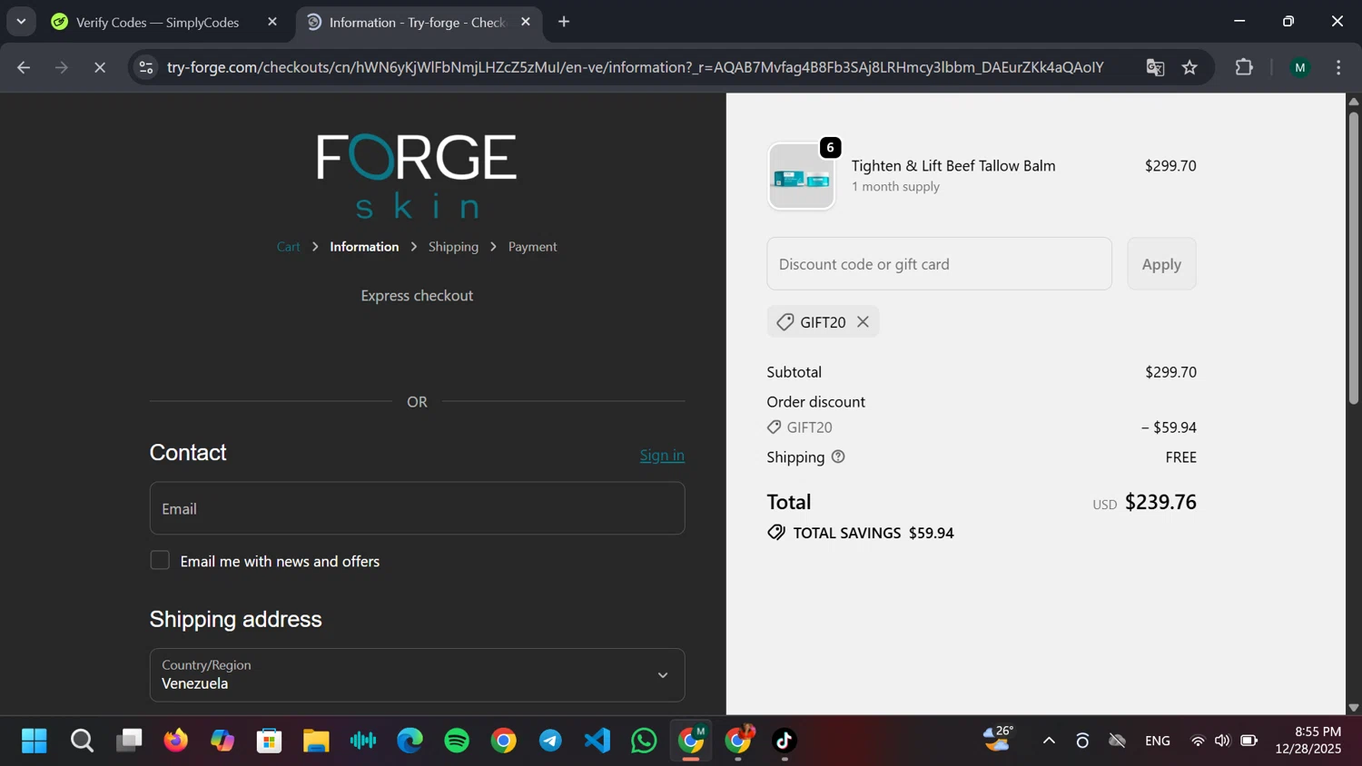
Task: Click scrollbar down arrow
Action: 1353,707
